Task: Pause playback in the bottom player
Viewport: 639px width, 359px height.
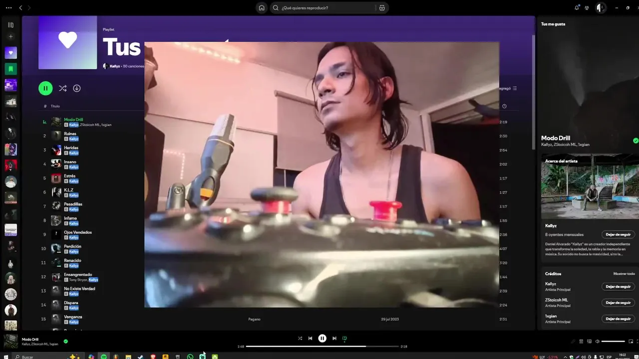Action: click(x=322, y=338)
